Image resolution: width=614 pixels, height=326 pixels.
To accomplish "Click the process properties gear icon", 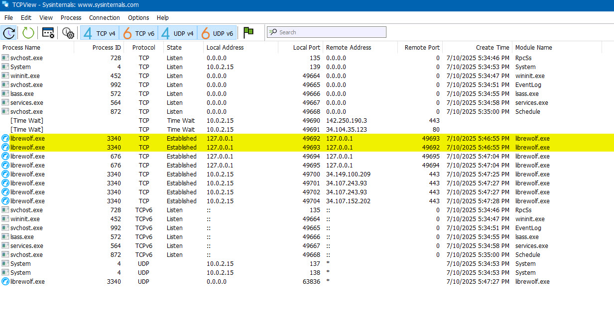I will click(x=68, y=33).
